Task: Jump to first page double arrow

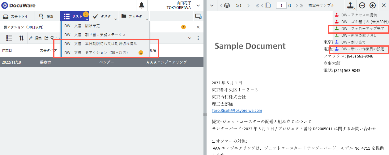Action: tap(257, 6)
